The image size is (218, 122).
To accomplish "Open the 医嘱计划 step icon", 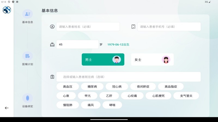I will tap(28, 56).
